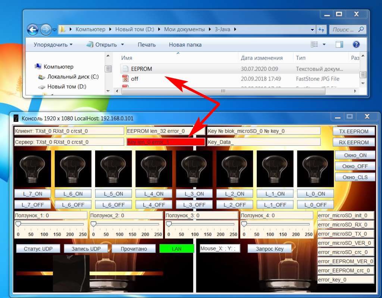Click the refresh icon beside address bar
382x298 pixels.
point(321,29)
